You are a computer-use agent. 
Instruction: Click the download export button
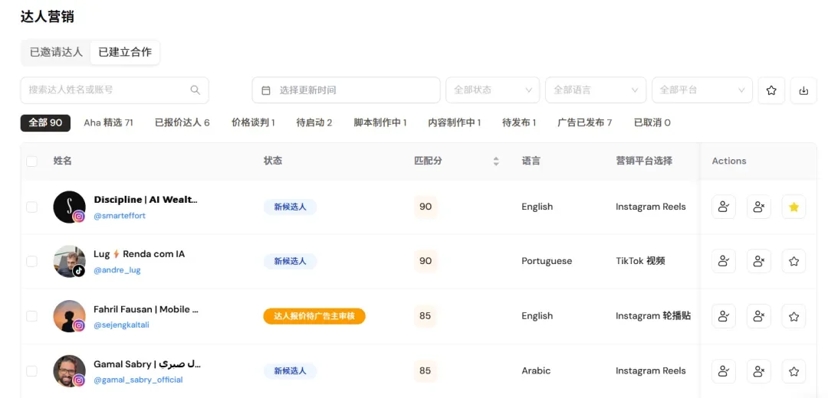tap(803, 90)
